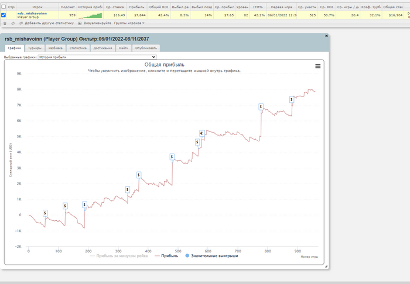410x284 pixels.
Task: Click the icon beside Добавить другую статистику
Action: (21, 23)
